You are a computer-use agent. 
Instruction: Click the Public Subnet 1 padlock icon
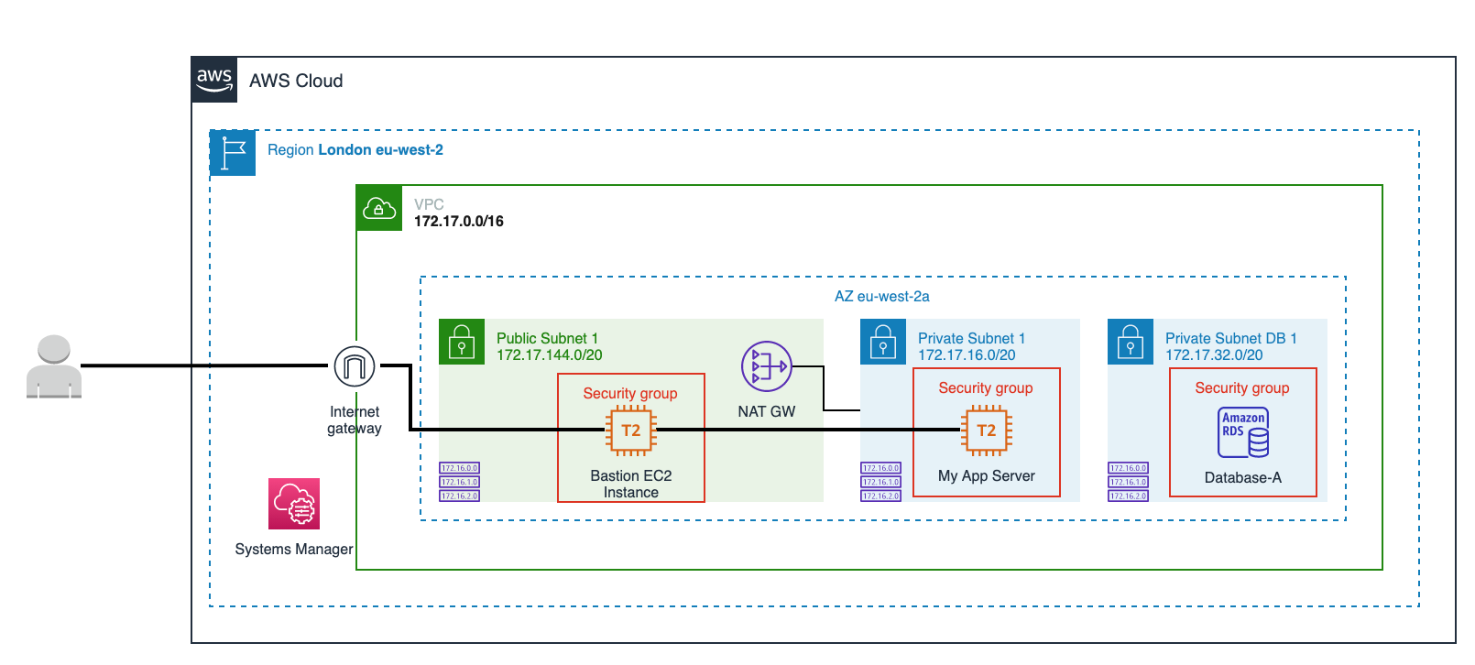[x=462, y=342]
